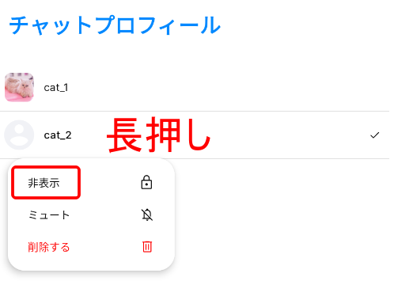
Task: Click the red 長押し annotation text
Action: [159, 135]
